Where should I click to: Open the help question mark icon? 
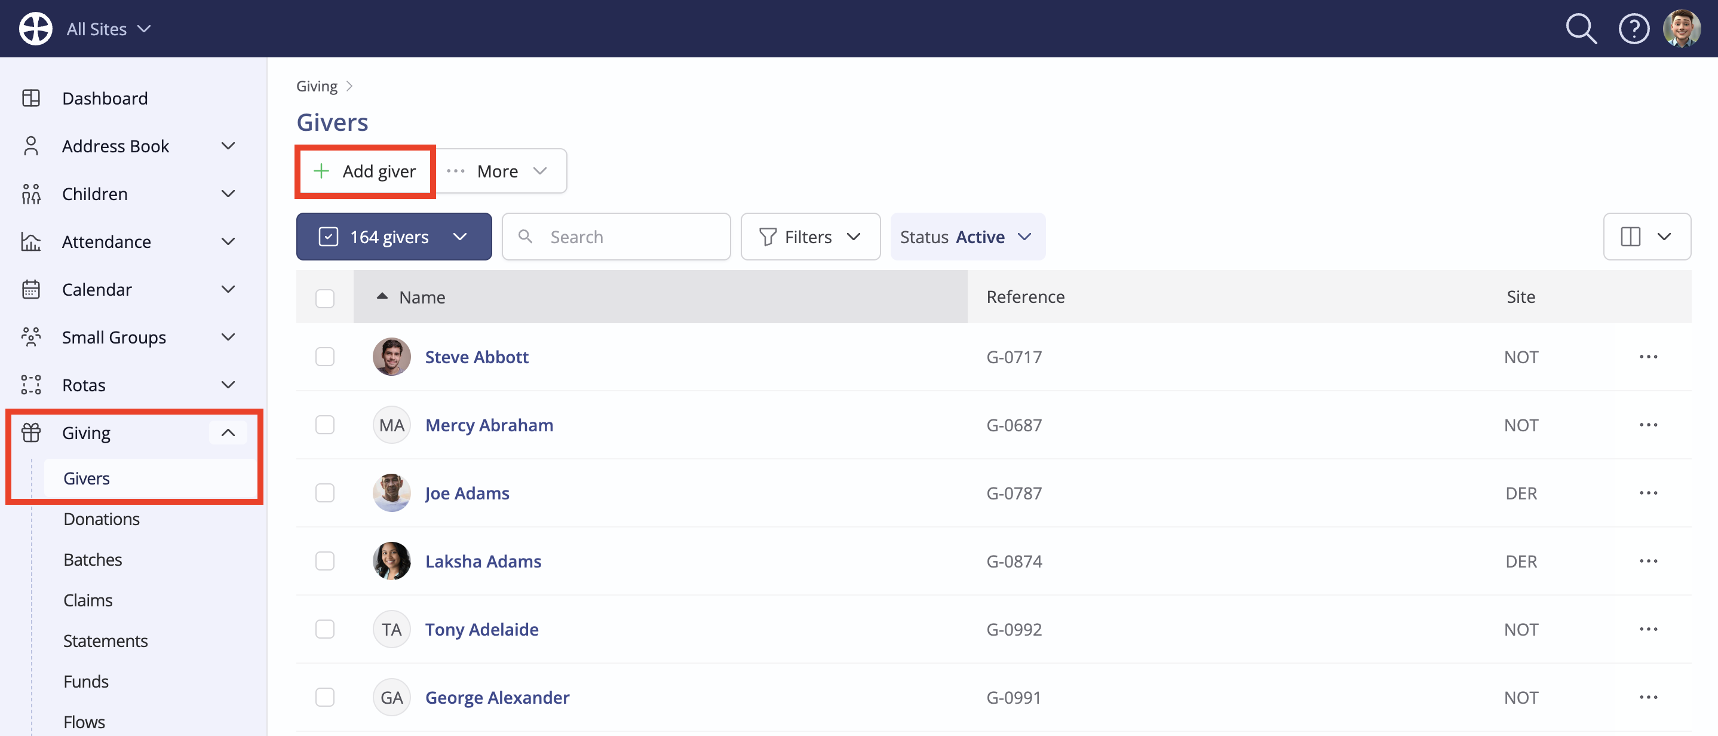point(1633,29)
